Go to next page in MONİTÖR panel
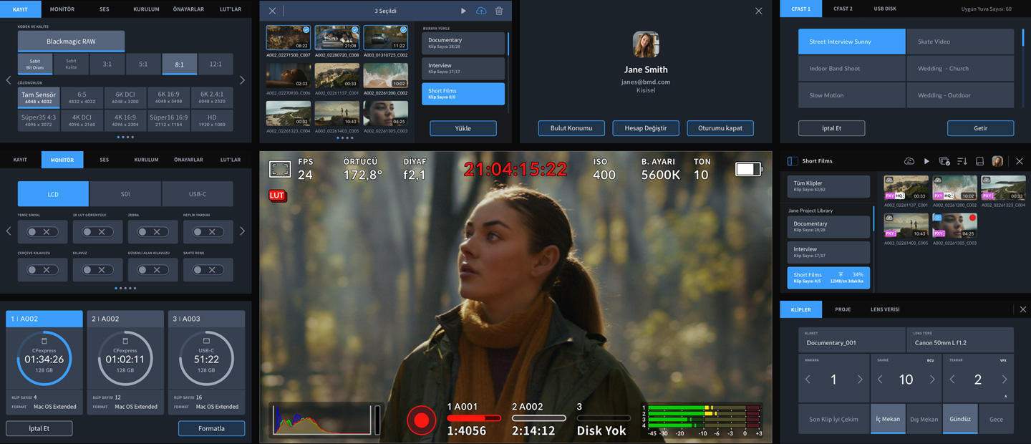Screen dimensions: 1031x444 coord(242,231)
